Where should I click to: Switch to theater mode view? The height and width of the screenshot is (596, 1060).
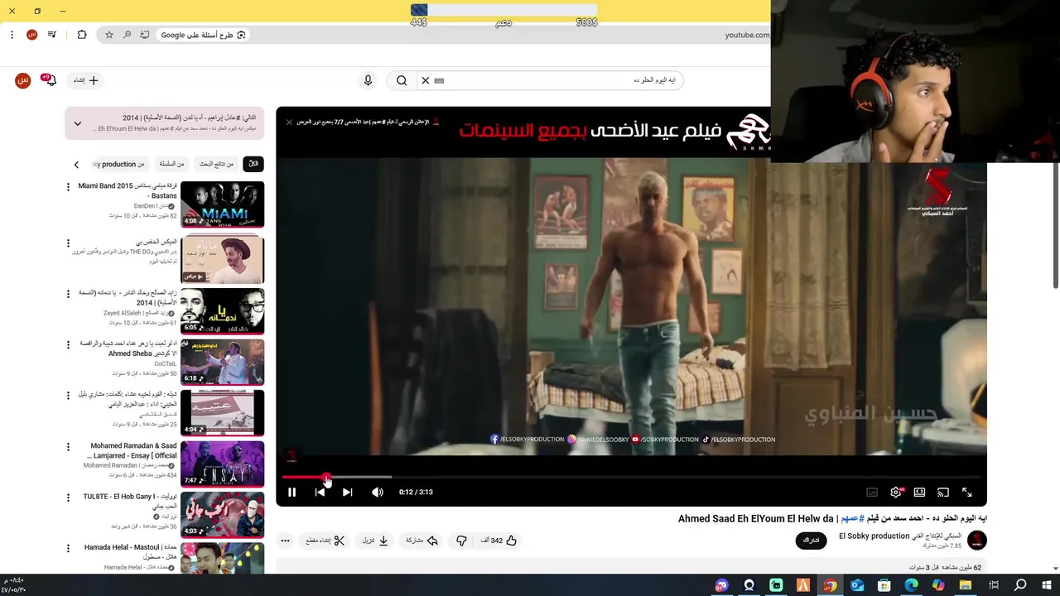click(x=919, y=492)
